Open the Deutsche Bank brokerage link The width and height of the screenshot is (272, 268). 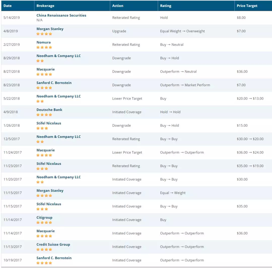49,110
